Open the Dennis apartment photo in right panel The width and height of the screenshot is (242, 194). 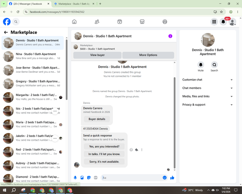tap(208, 40)
